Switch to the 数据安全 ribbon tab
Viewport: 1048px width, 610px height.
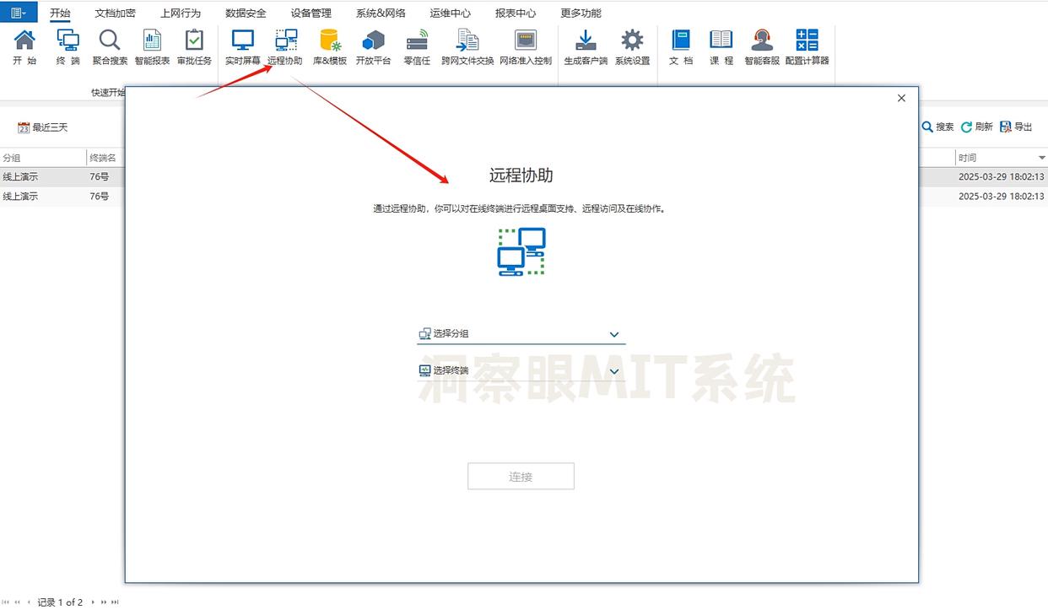[x=246, y=13]
